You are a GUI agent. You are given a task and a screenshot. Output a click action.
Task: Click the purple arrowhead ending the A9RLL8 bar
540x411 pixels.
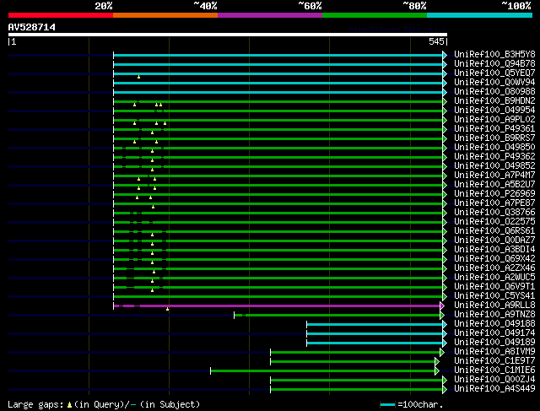[442, 306]
